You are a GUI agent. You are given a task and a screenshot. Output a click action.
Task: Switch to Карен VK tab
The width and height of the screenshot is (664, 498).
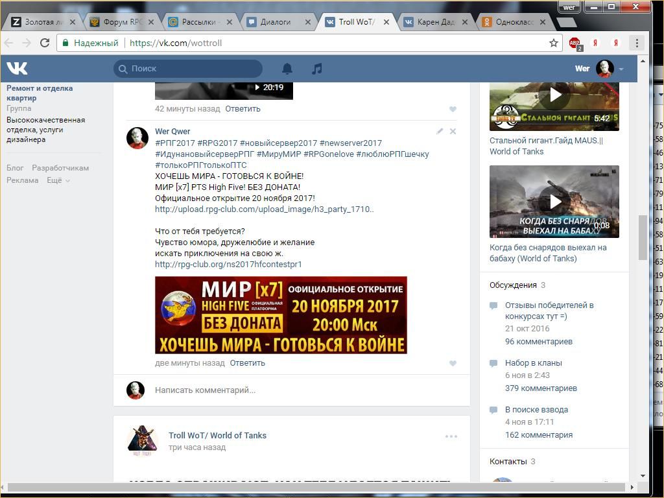coord(436,22)
